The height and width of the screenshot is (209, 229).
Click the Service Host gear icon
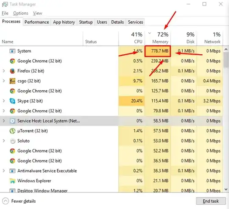pos(12,121)
